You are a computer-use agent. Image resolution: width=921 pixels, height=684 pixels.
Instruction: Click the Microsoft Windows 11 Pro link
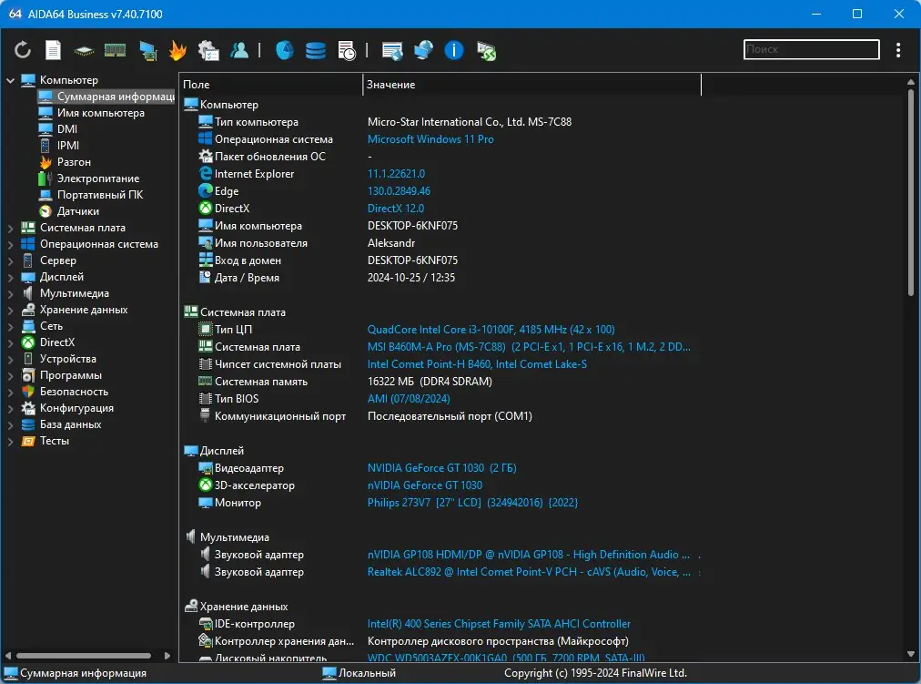430,138
